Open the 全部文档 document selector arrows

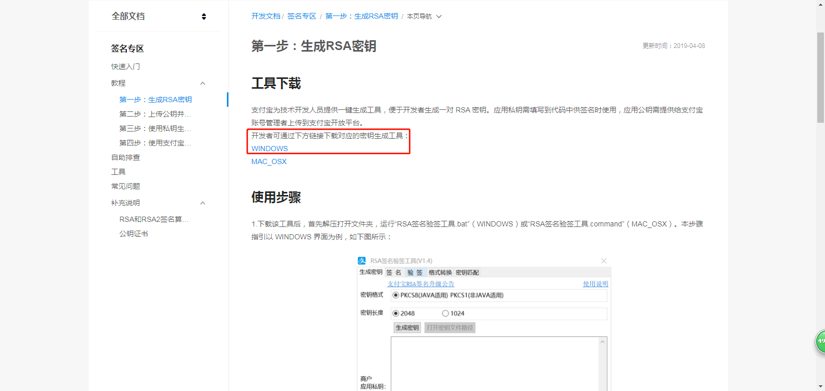pyautogui.click(x=204, y=17)
